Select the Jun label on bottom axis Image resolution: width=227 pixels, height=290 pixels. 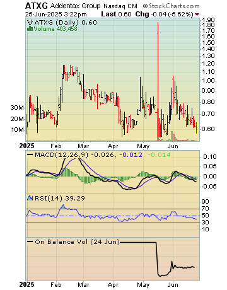click(x=173, y=285)
